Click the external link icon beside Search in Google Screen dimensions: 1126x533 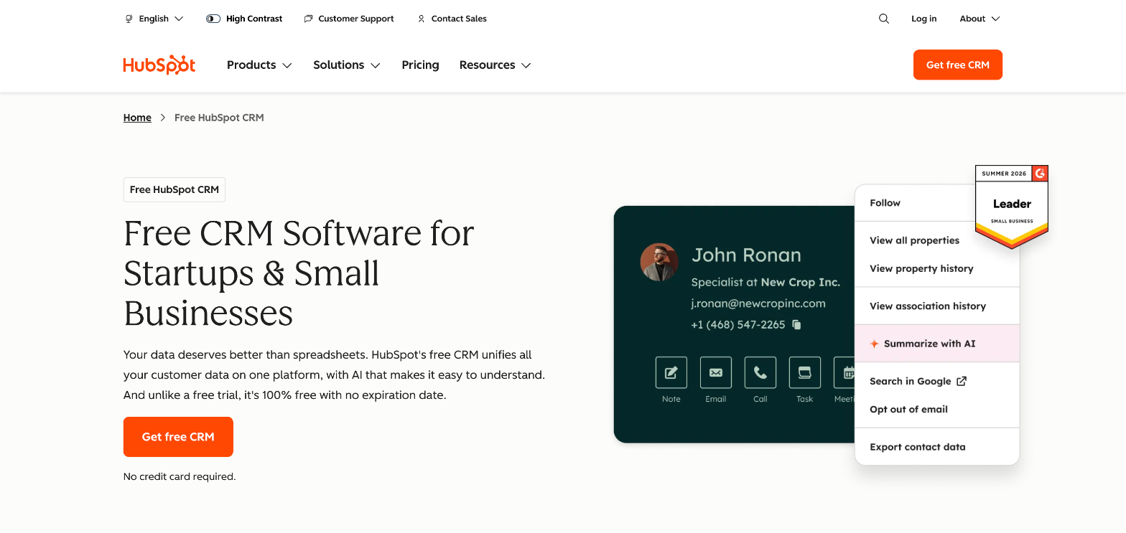point(962,381)
